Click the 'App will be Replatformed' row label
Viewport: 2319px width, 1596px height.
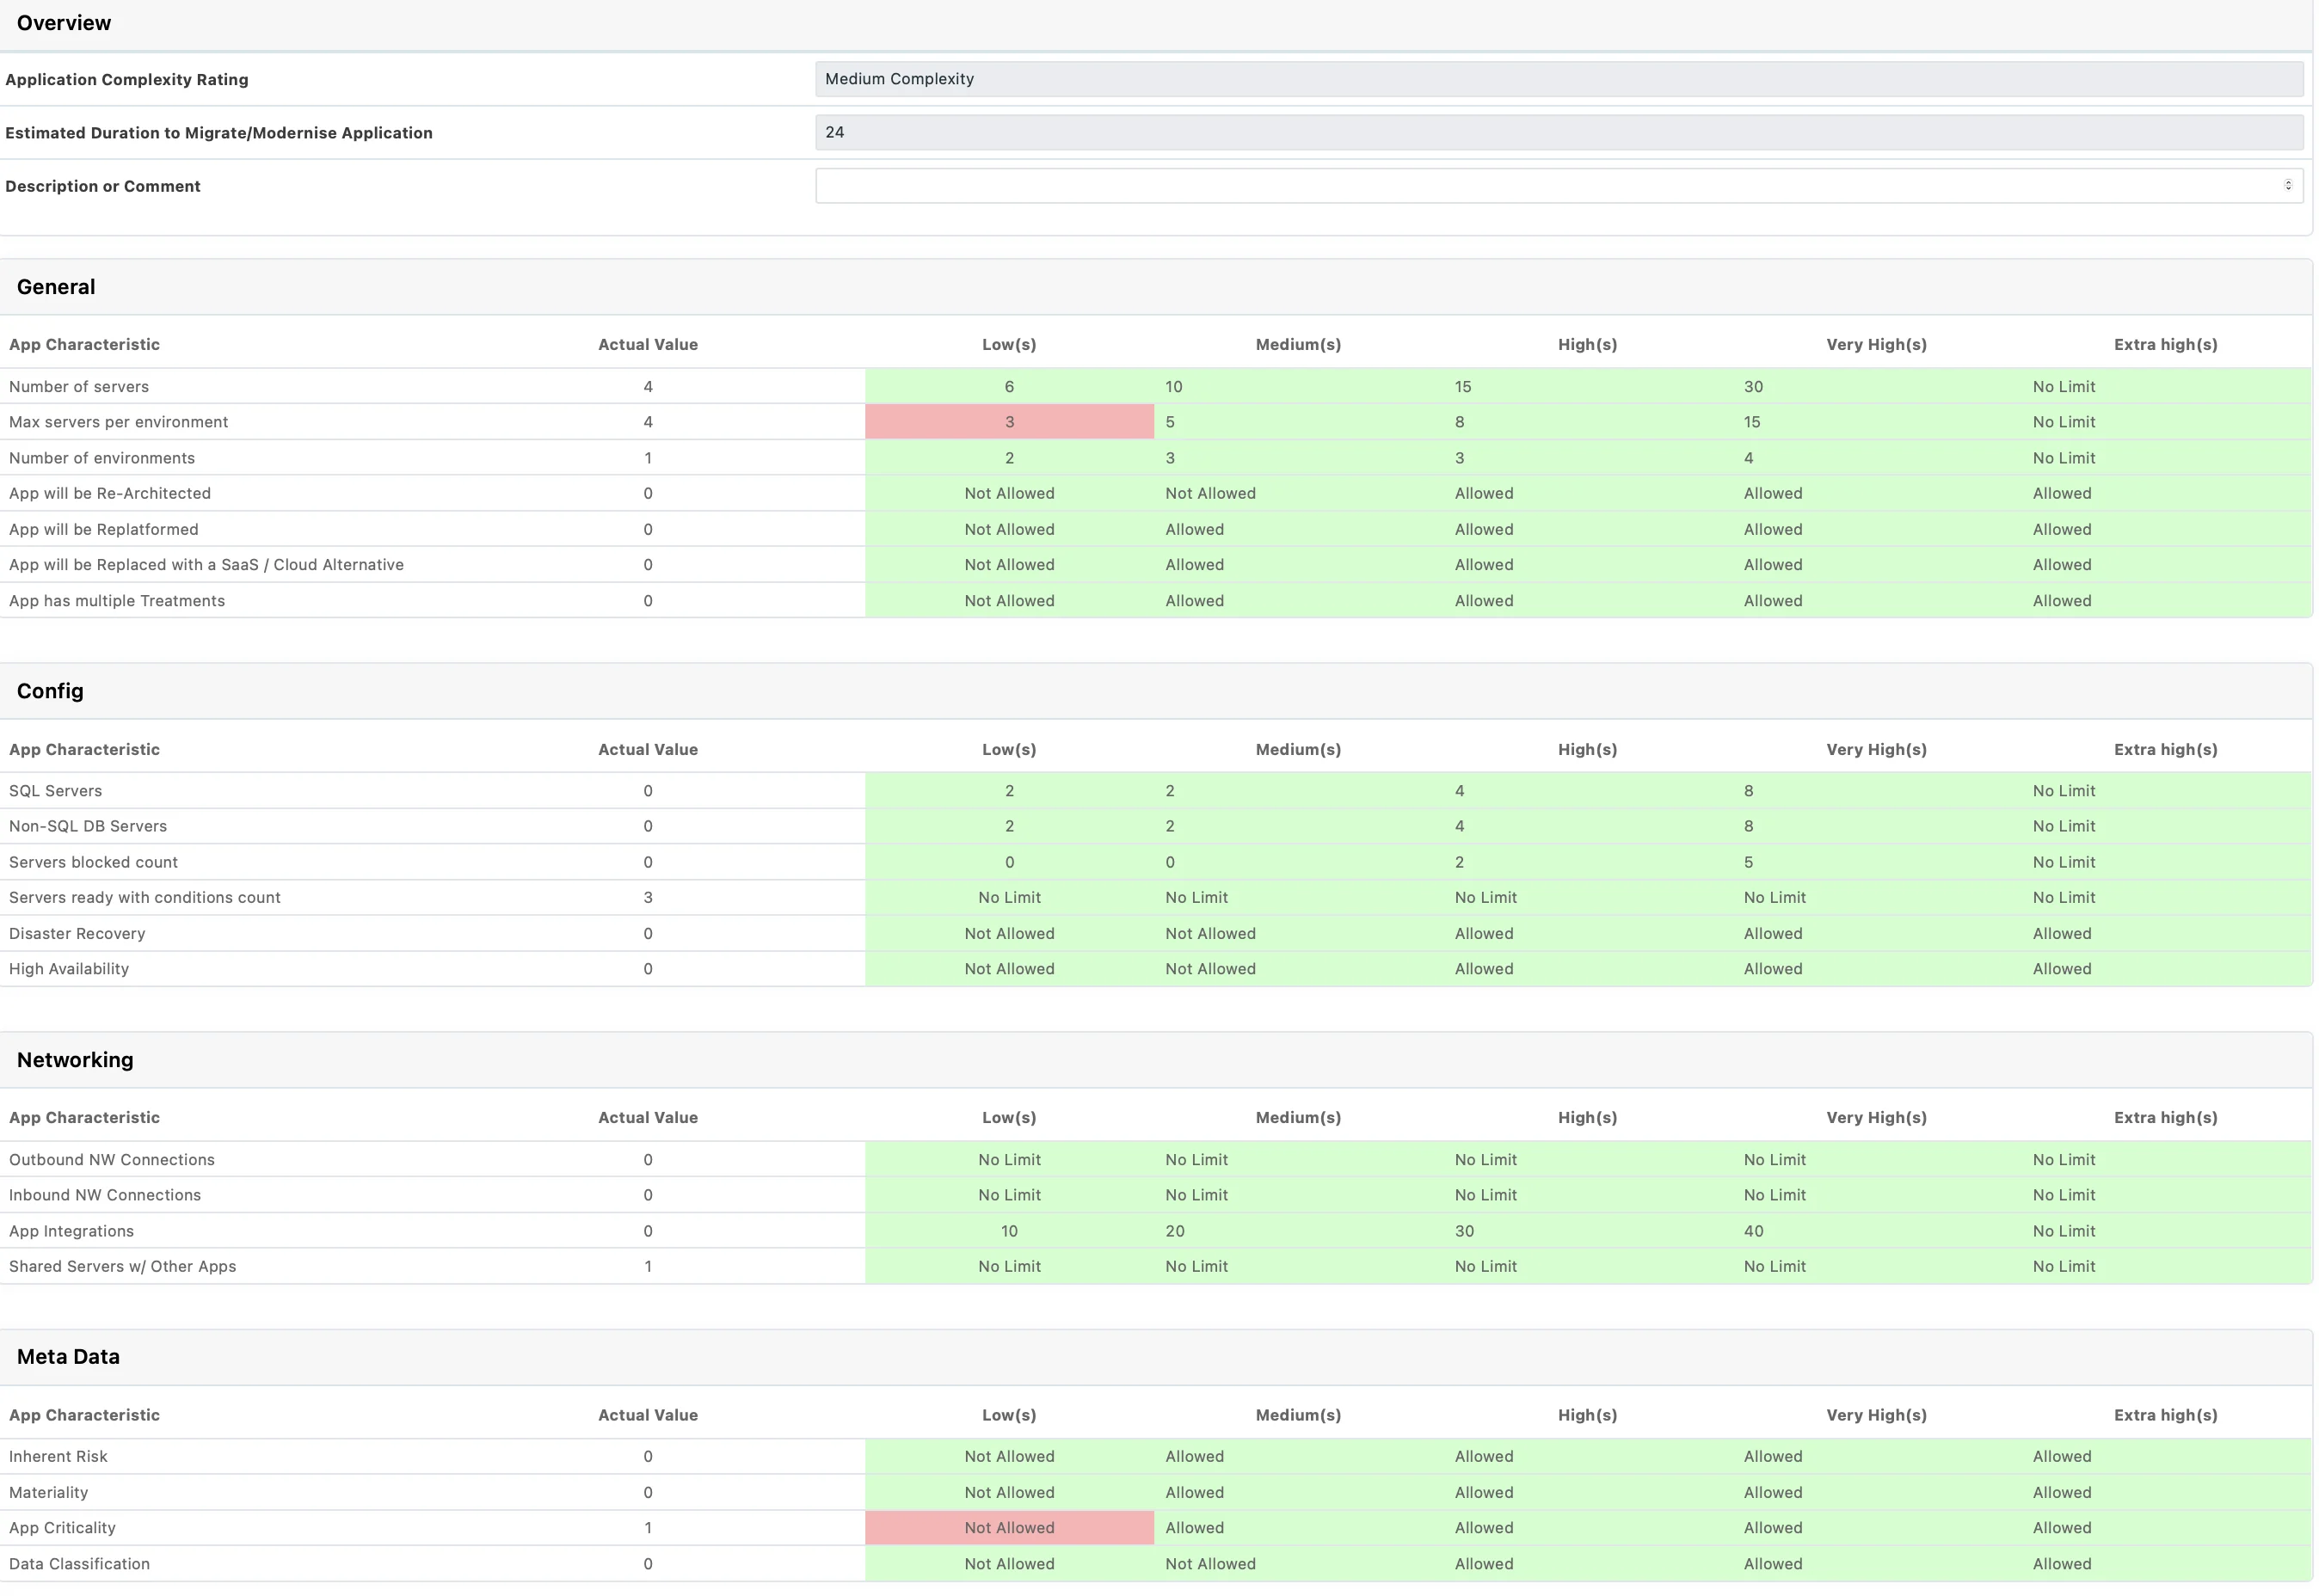click(104, 529)
